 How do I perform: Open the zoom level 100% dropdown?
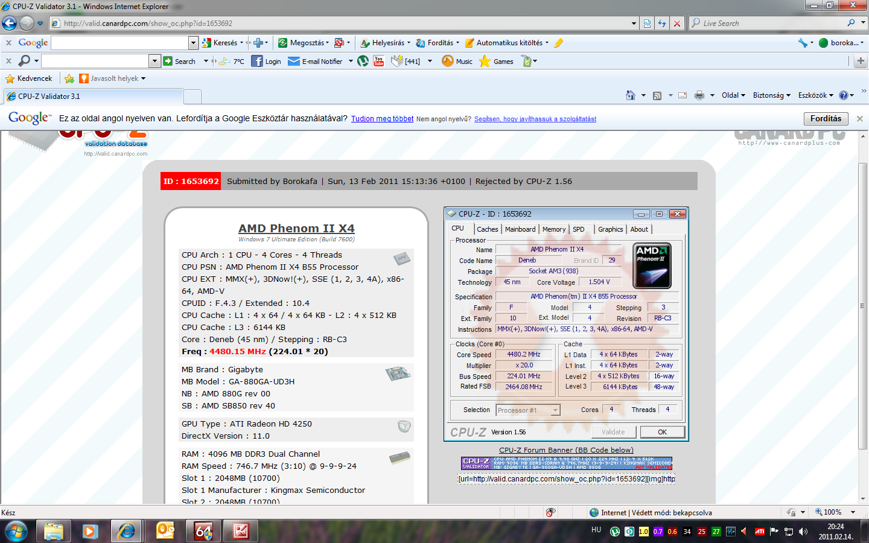click(x=853, y=512)
